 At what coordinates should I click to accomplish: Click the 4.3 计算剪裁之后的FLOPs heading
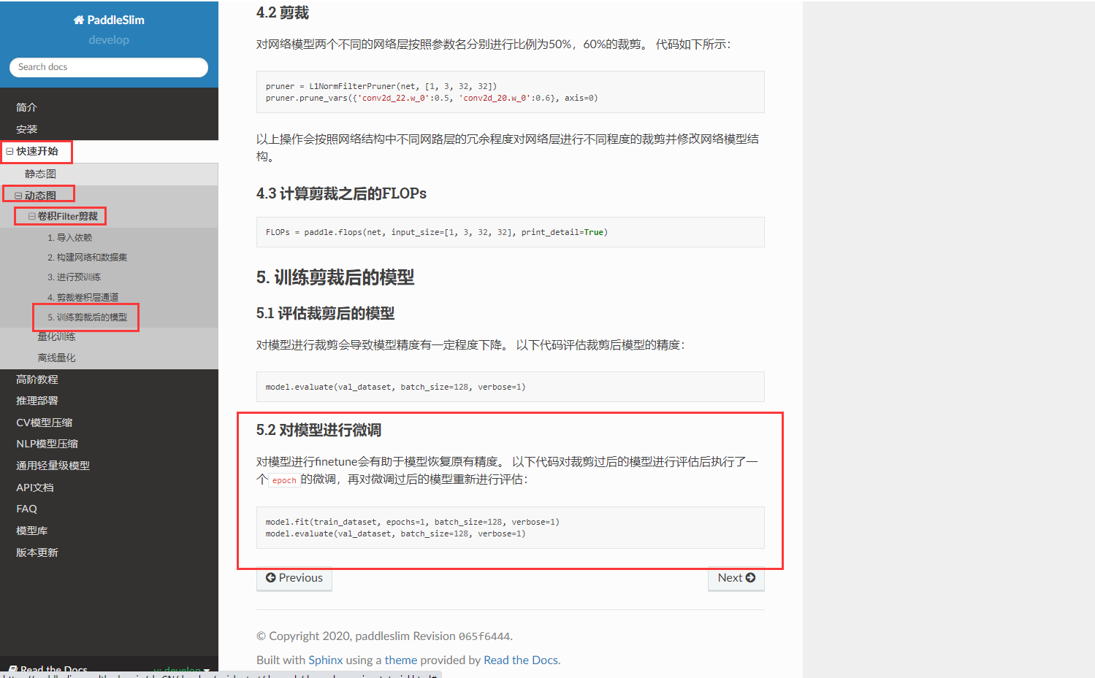coord(341,194)
